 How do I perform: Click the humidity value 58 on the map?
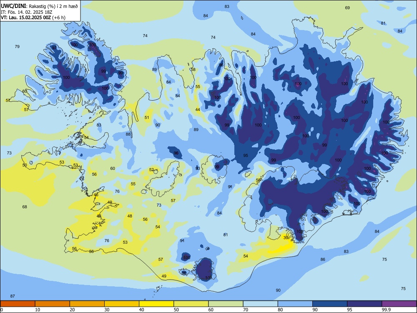point(193,69)
